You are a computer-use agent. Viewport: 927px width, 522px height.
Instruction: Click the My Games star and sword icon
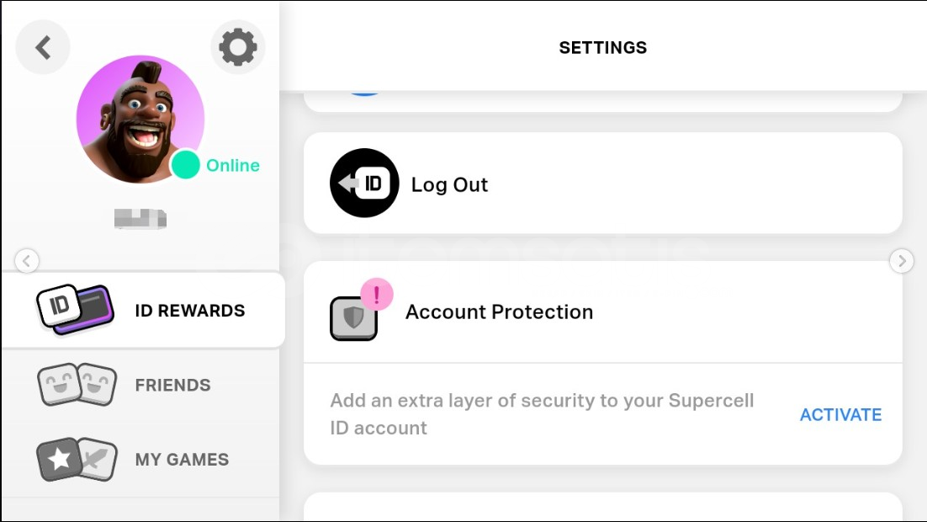pos(74,460)
